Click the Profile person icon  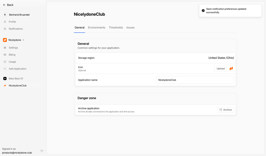5,22
